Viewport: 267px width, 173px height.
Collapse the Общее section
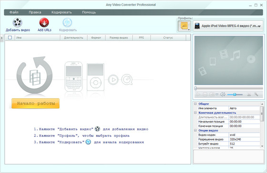coord(195,104)
